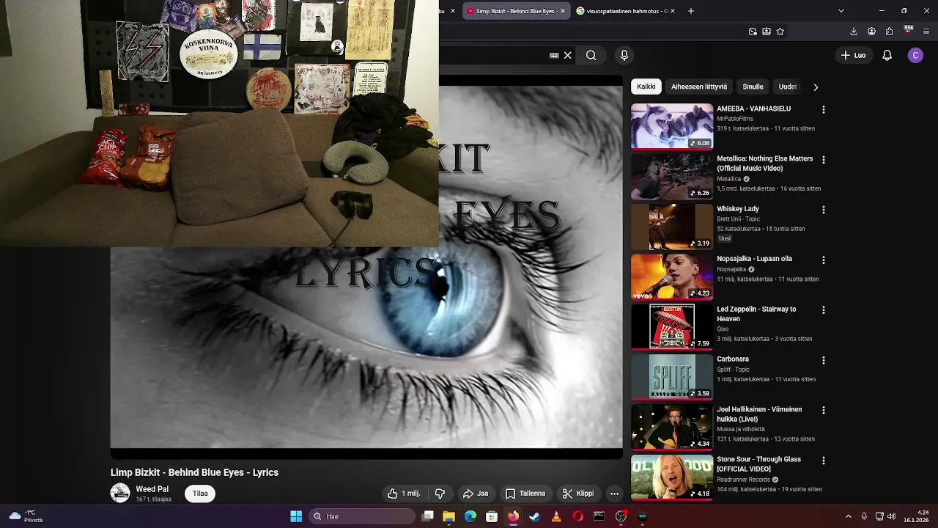
Task: Click the taskbar microphone status icon
Action: point(864,516)
